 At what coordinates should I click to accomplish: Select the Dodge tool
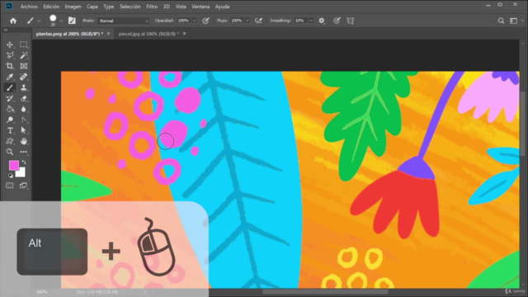pos(10,120)
